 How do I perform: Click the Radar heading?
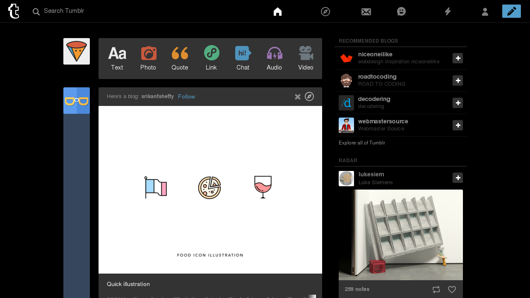pos(348,161)
